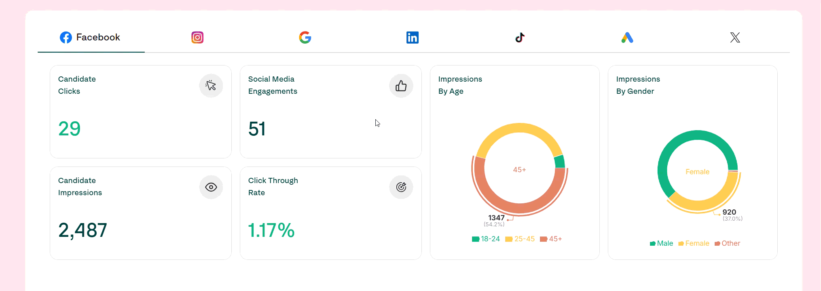Click the yellow 25-45 donut chart segment
821x291 pixels.
520,129
